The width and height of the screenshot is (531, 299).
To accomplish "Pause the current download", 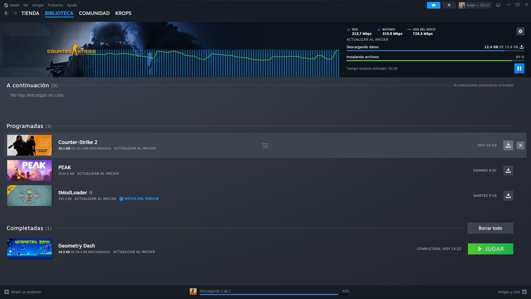I will (x=519, y=68).
